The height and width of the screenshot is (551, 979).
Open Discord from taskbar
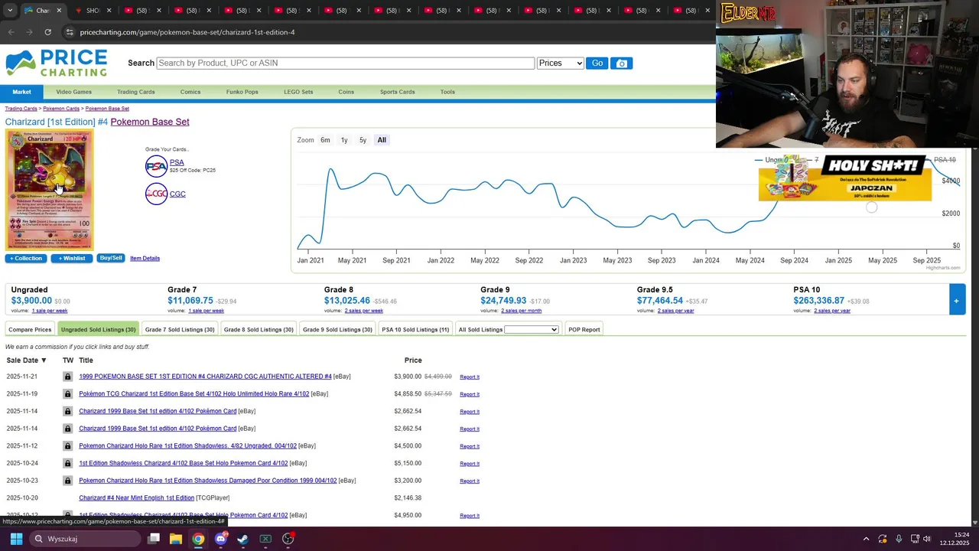click(x=221, y=539)
